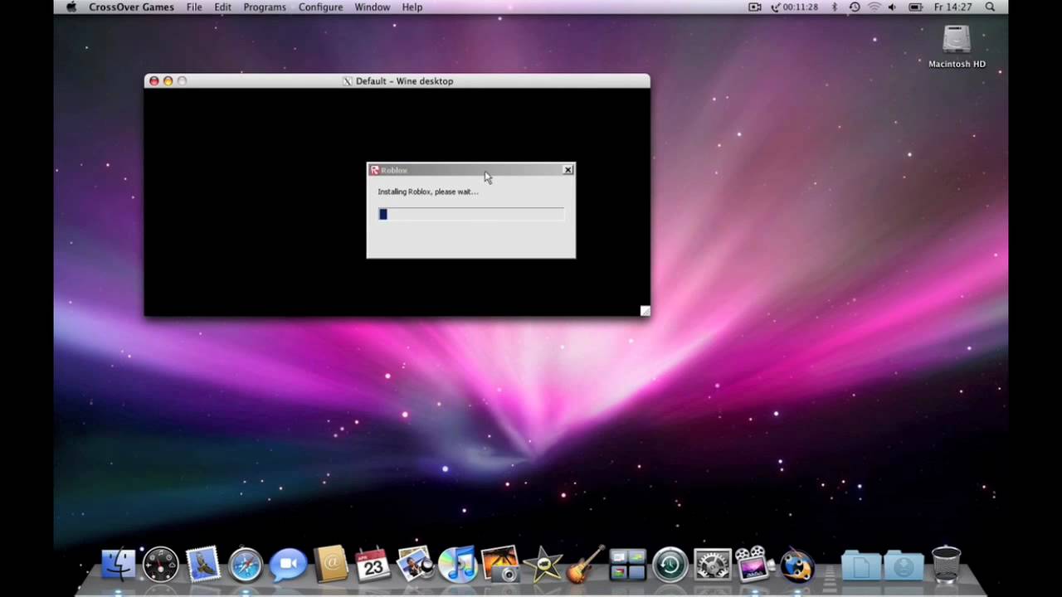Screen dimensions: 1062x597
Task: Click the CrossOver Games Dock icon
Action: [x=797, y=565]
